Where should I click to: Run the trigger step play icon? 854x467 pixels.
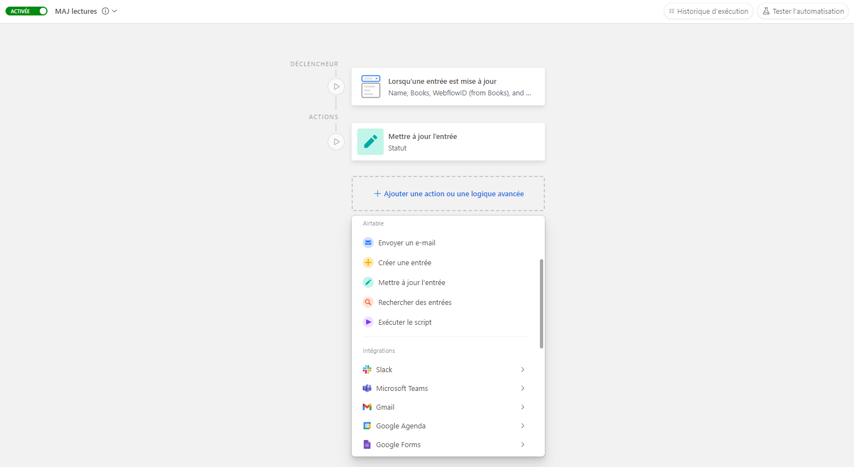(x=336, y=87)
